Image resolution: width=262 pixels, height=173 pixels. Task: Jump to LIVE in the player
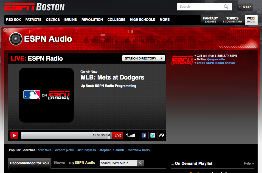[x=118, y=135]
